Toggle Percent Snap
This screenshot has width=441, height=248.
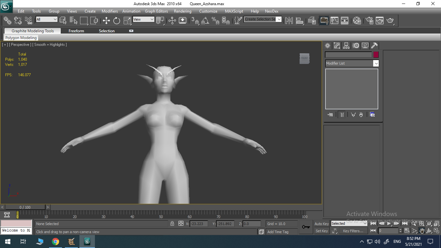coord(216,21)
